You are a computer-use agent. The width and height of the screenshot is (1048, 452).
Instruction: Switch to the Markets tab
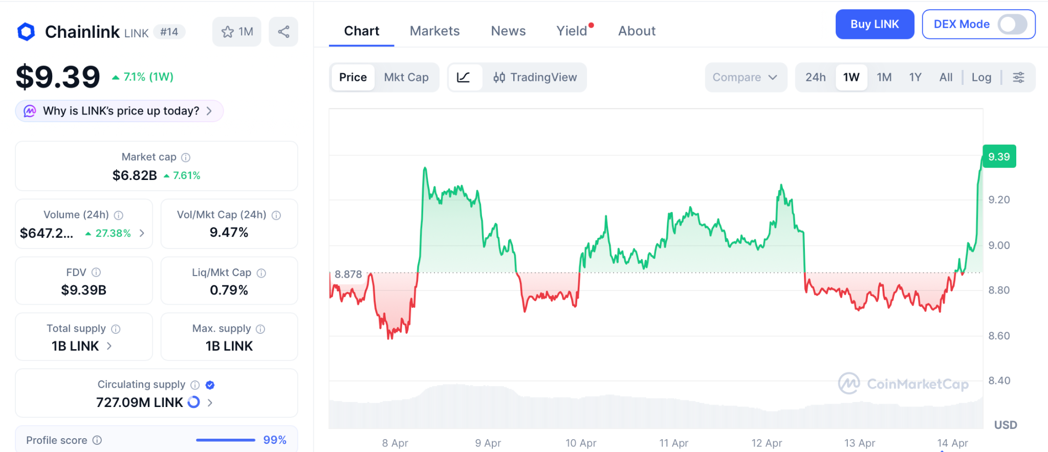click(x=434, y=31)
